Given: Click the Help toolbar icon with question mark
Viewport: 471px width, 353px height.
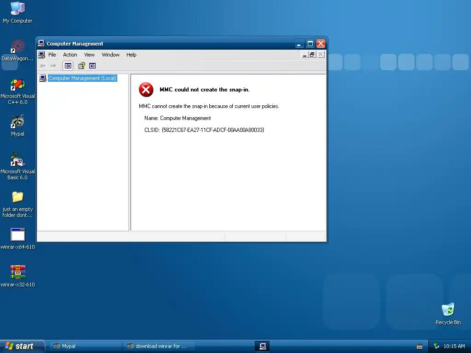Looking at the screenshot, I should 82,66.
